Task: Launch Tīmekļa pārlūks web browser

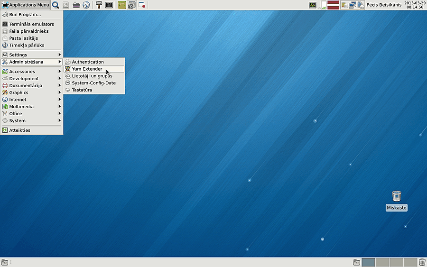Action: pyautogui.click(x=32, y=45)
